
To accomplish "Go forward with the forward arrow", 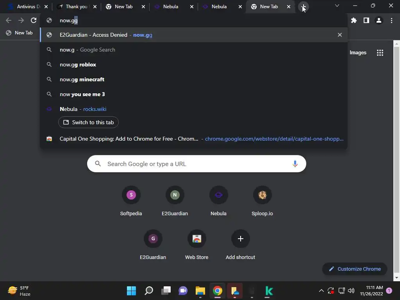I will [x=21, y=20].
